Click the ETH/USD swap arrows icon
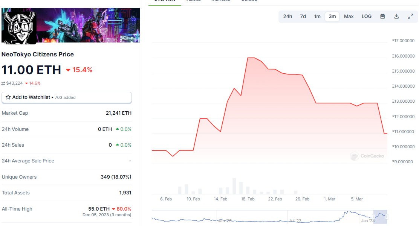This screenshot has height=226, width=419. [x=3, y=83]
